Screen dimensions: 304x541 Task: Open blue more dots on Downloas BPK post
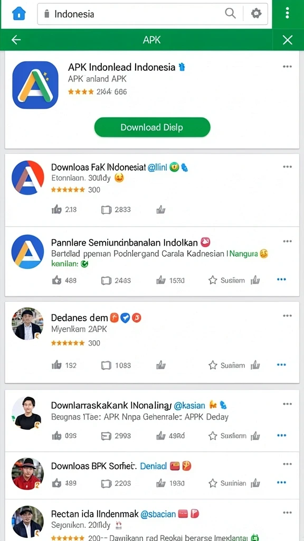point(282,482)
